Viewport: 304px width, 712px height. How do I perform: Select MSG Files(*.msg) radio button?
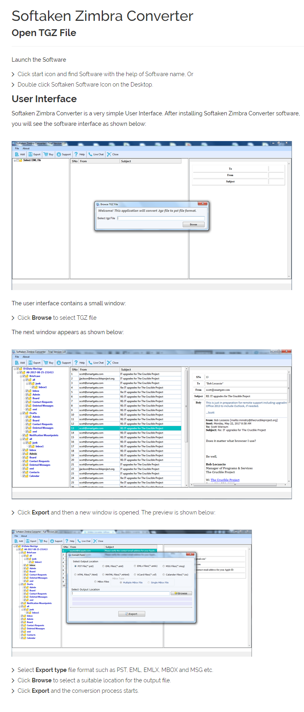164,566
